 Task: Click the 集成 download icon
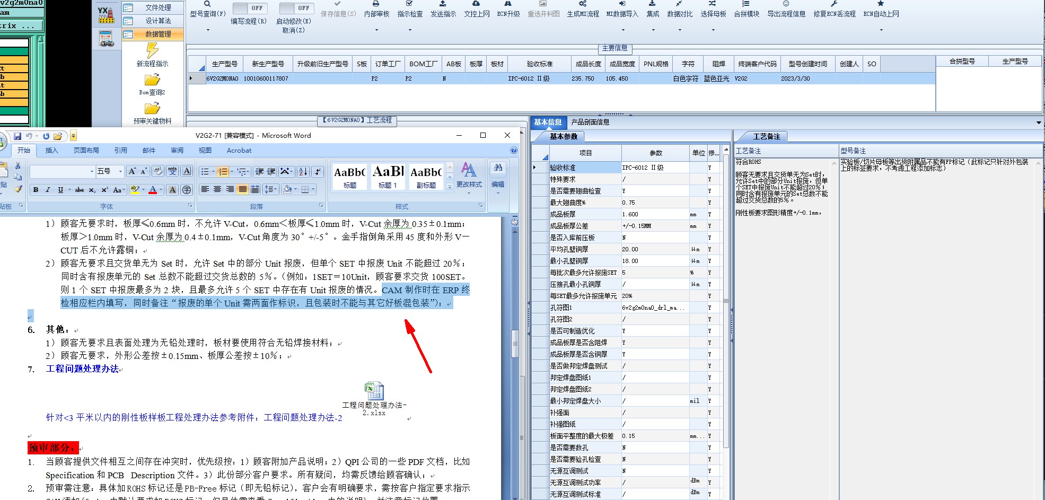(x=652, y=4)
